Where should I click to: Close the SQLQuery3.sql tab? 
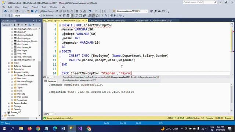[x=86, y=21]
